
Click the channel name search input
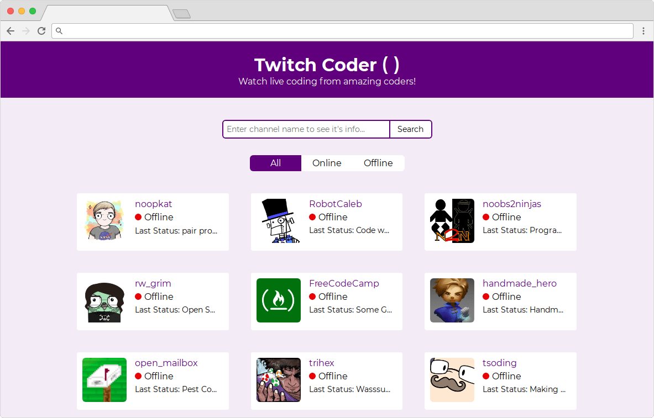pos(306,129)
